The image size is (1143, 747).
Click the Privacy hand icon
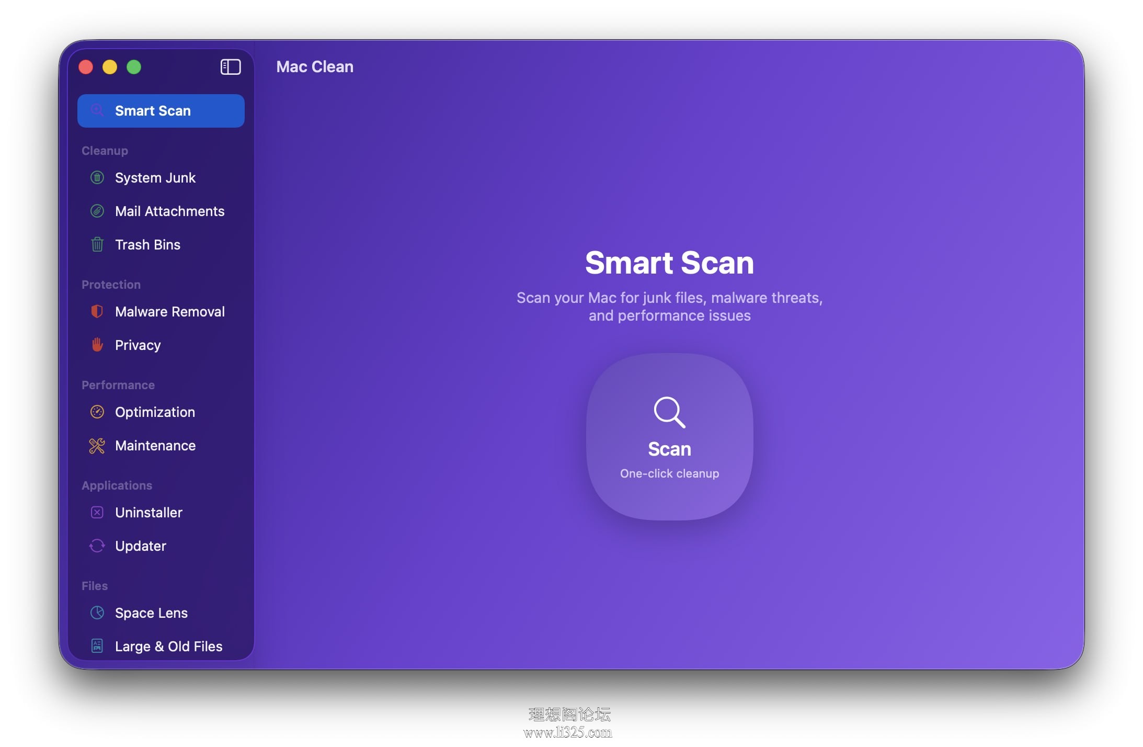(x=97, y=345)
